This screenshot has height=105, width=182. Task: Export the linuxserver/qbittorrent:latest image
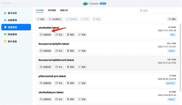59,67
